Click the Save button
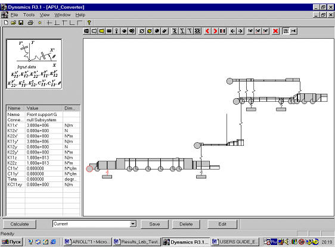The height and width of the screenshot is (251, 335). coord(154,224)
